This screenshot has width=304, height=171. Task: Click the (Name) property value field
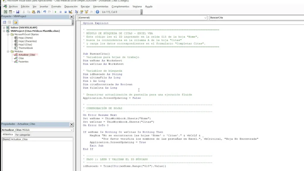click(x=42, y=139)
